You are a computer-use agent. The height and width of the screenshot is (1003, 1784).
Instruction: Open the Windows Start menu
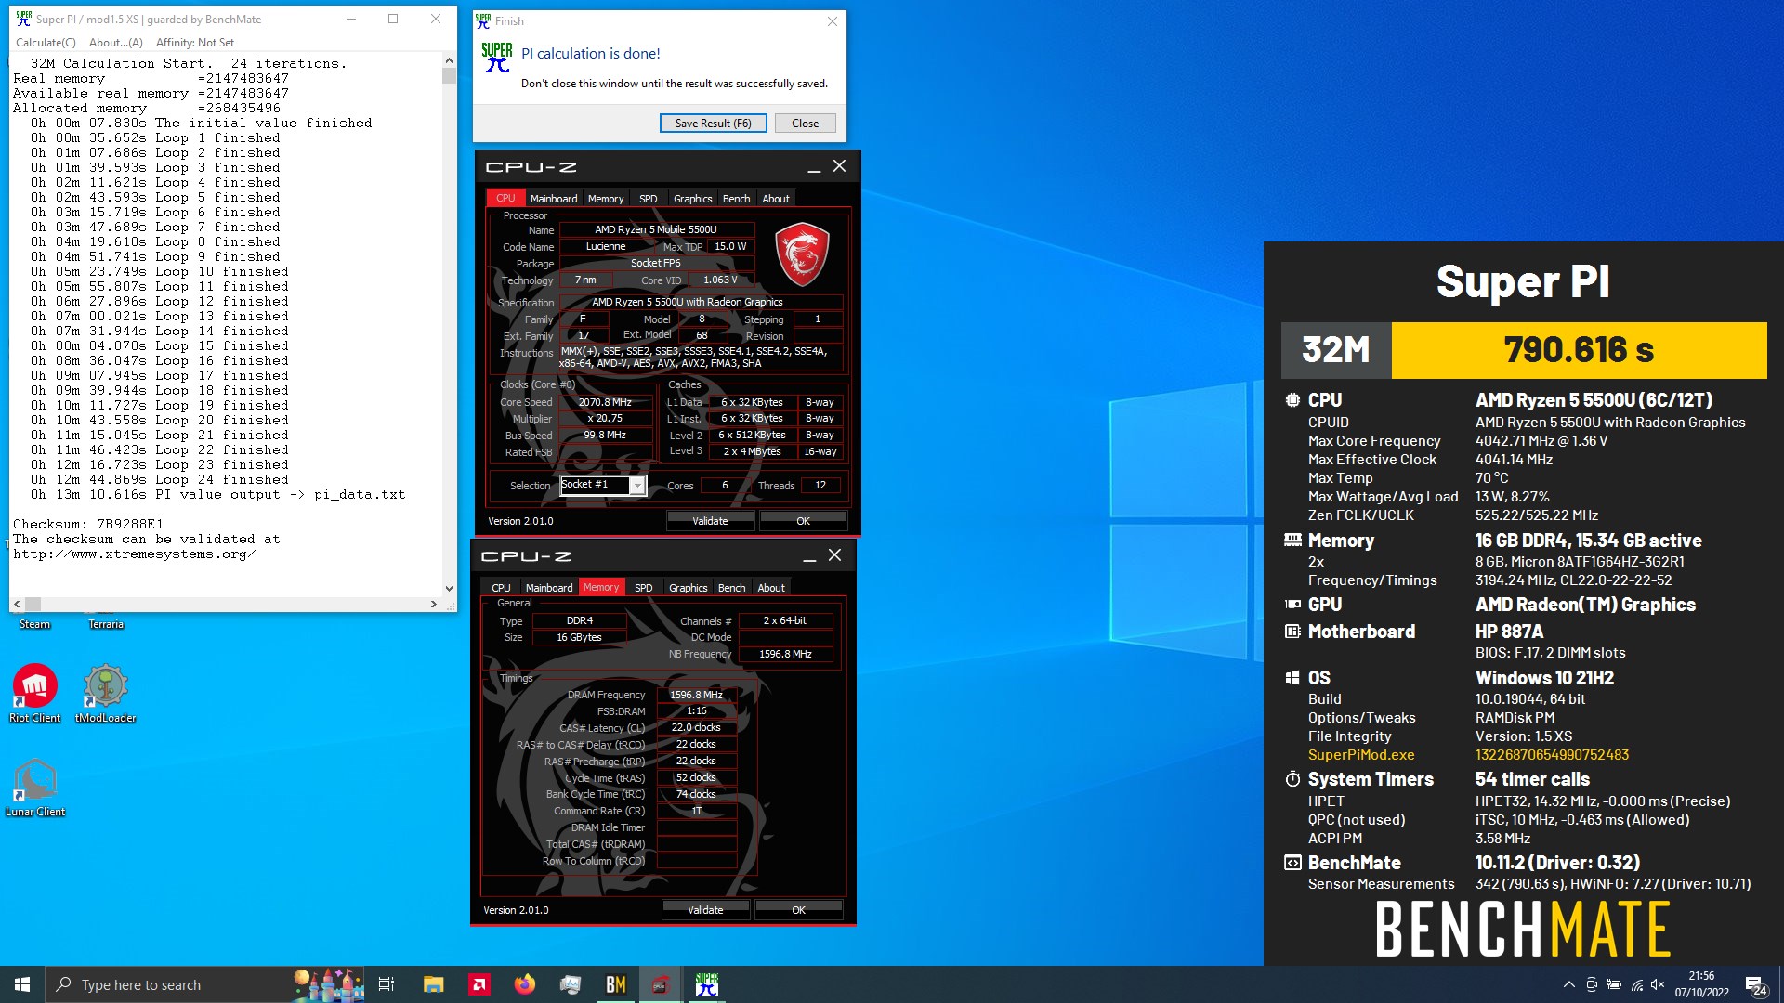tap(22, 984)
